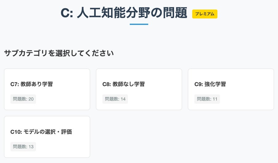Select the C8: 教師なし学習 title text
The image size is (278, 163).
point(123,84)
